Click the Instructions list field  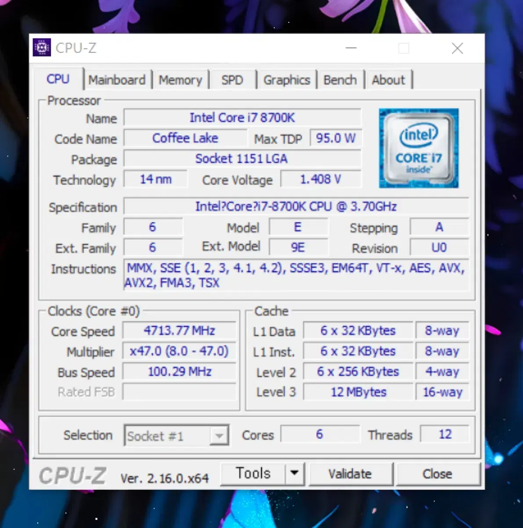point(296,275)
